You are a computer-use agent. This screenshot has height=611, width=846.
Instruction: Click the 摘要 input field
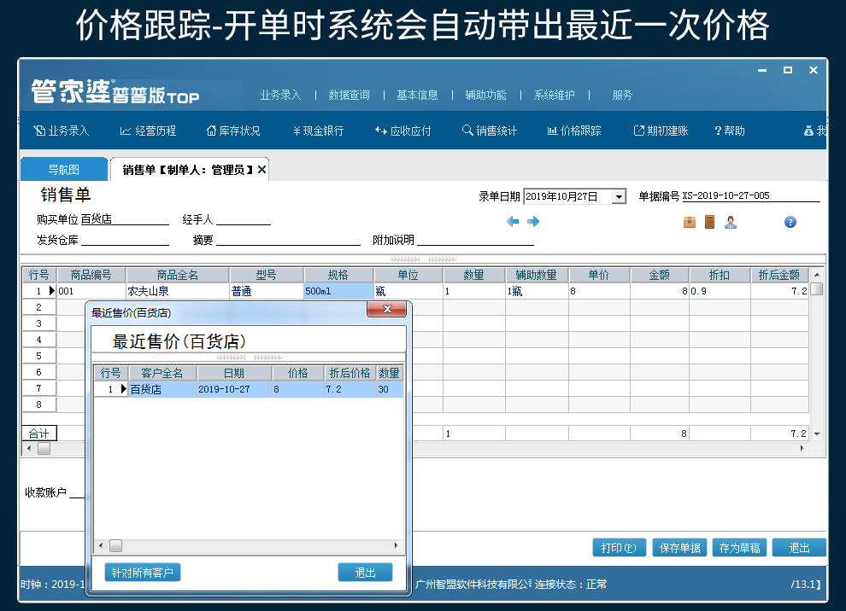coord(288,240)
